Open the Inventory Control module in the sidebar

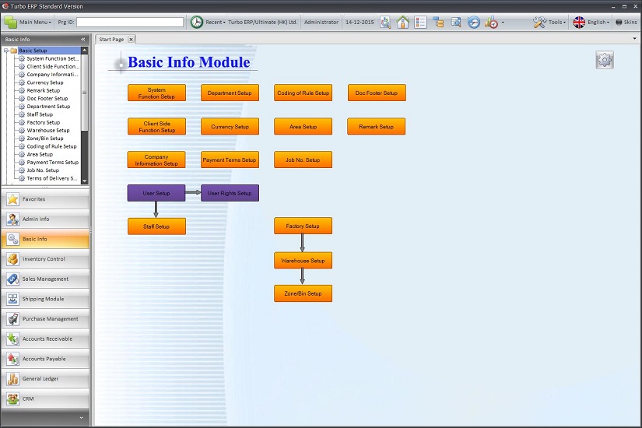pos(44,259)
